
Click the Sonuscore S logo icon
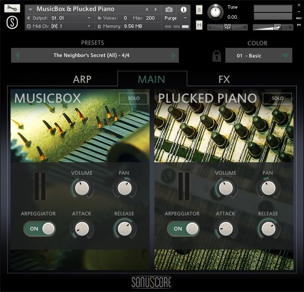pos(12,22)
